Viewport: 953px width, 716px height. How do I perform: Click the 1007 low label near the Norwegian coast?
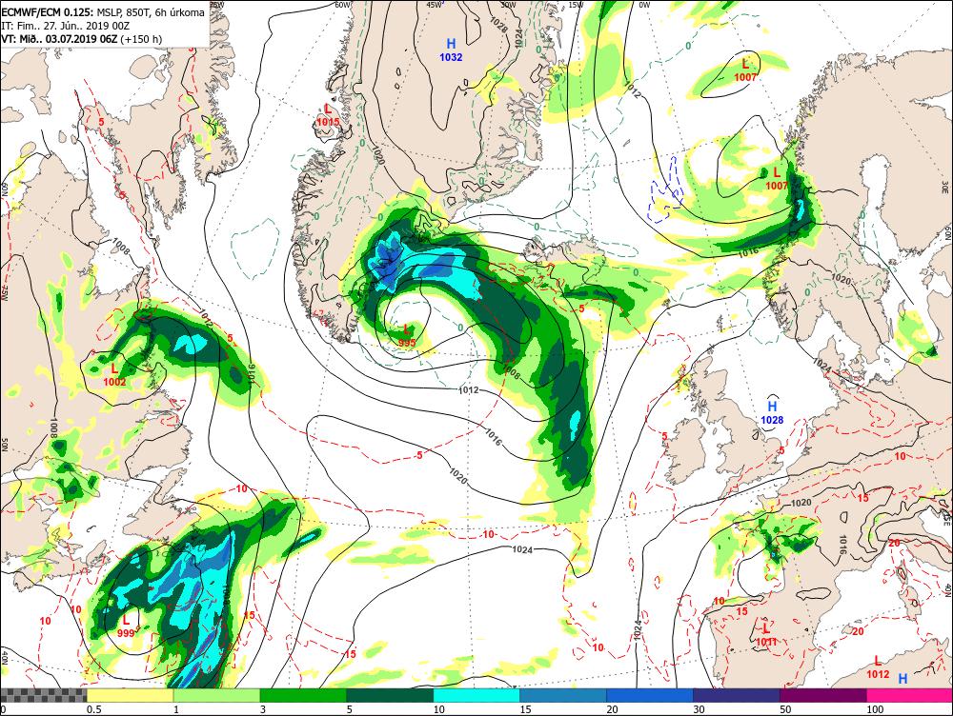tap(777, 186)
